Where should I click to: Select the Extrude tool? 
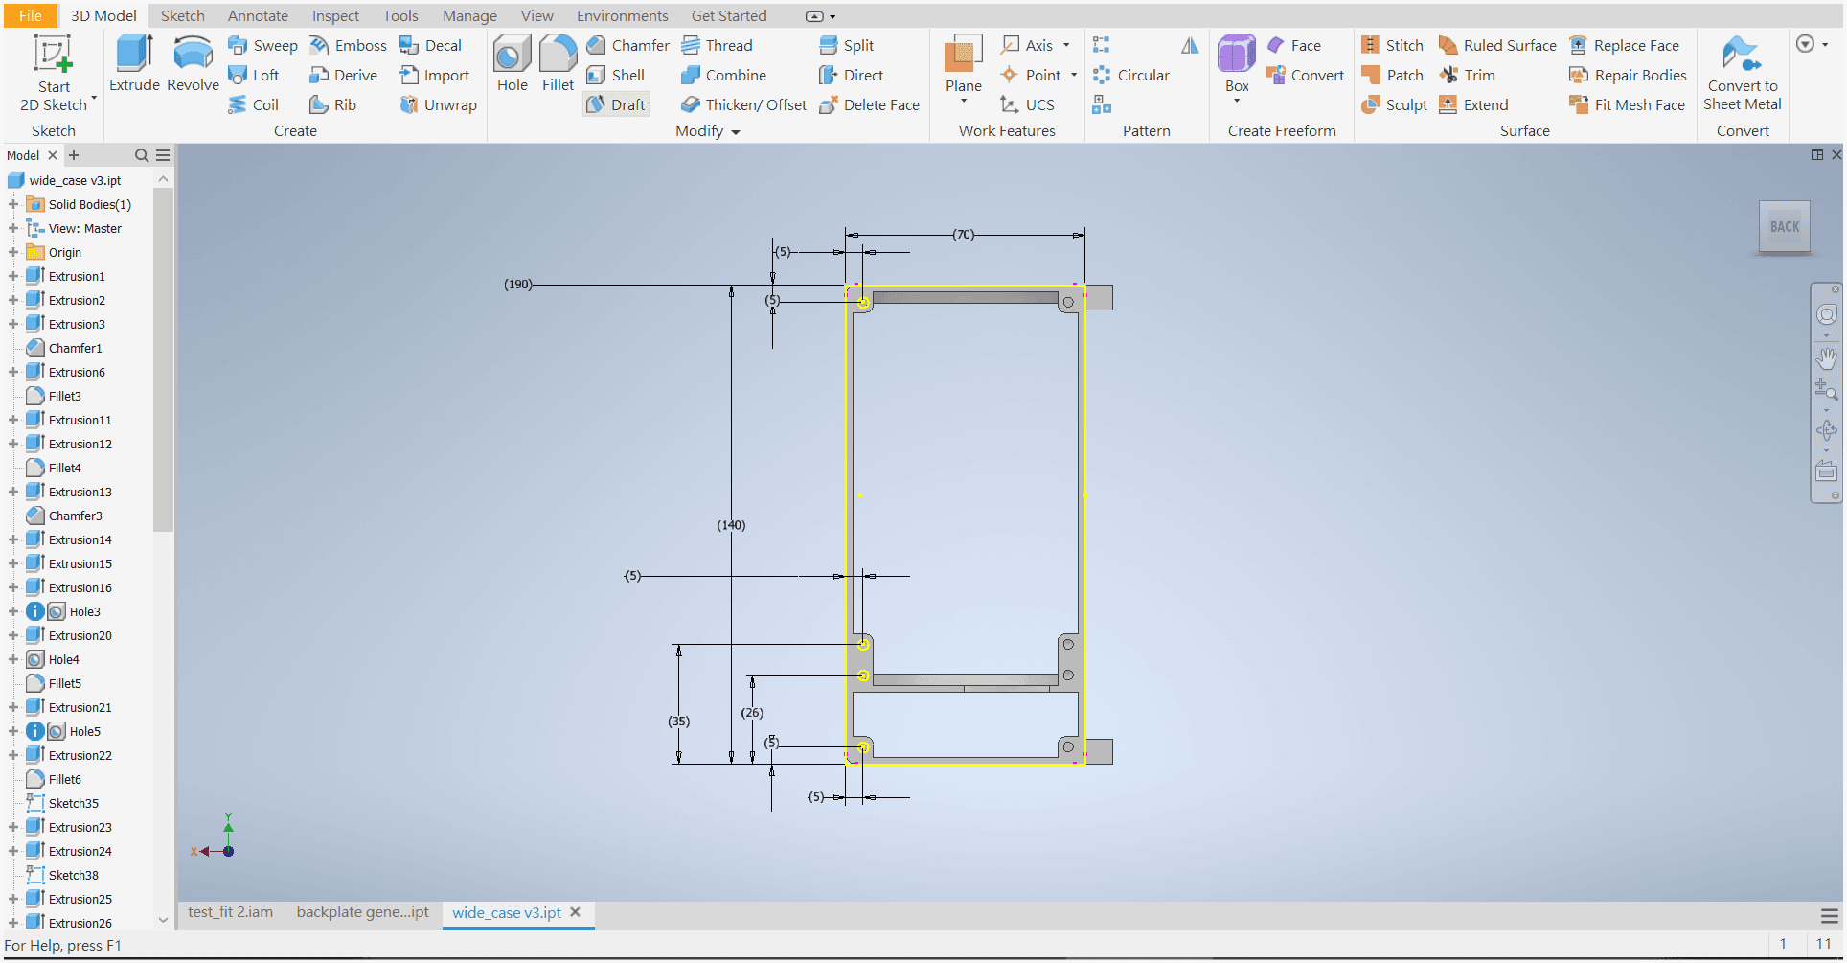click(x=133, y=62)
